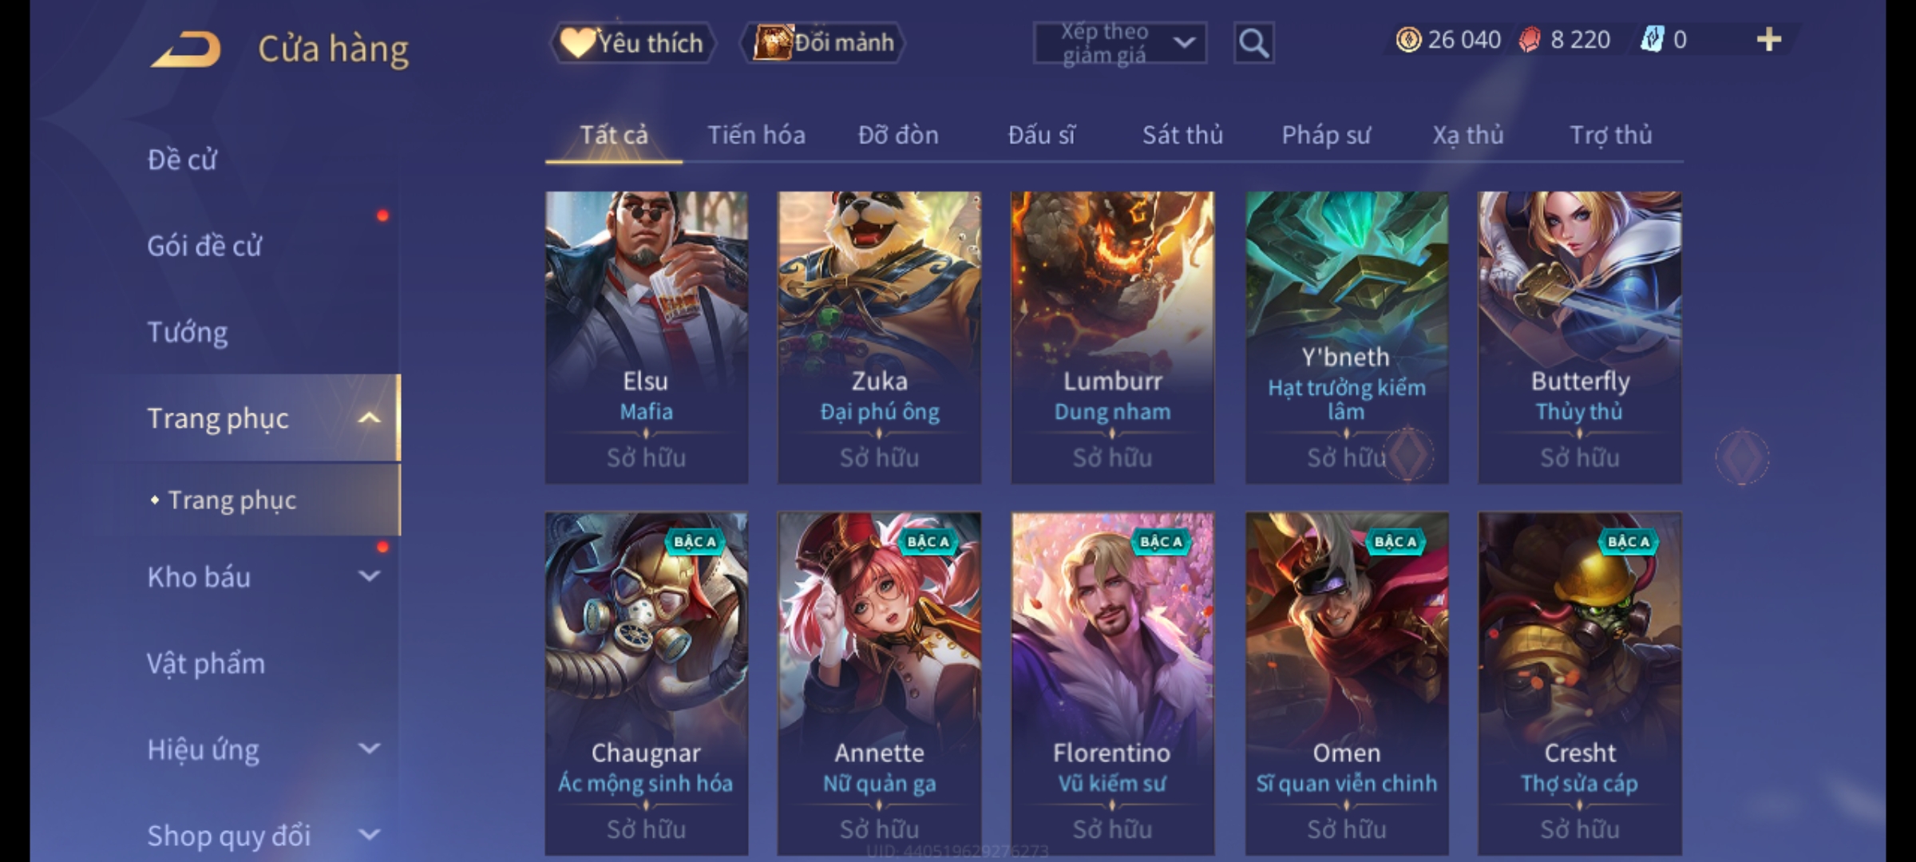Screen dimensions: 1916x862
Task: Tap the diamond emblem at right edge
Action: pos(1742,457)
